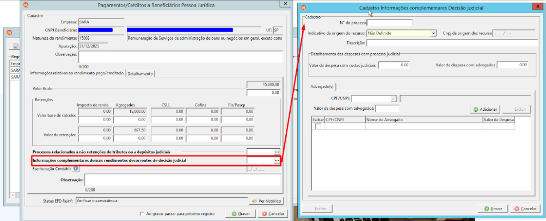Click Adicionar to add advogado
Image resolution: width=546 pixels, height=221 pixels.
point(484,109)
